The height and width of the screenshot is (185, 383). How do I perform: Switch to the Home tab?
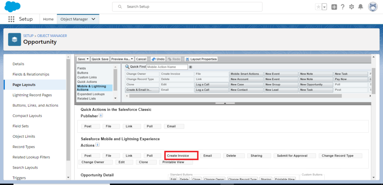48,19
